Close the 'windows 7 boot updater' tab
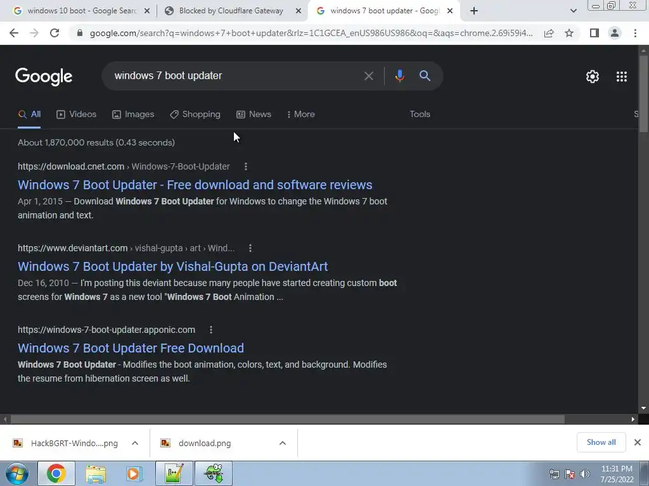The image size is (649, 486). coord(450,11)
